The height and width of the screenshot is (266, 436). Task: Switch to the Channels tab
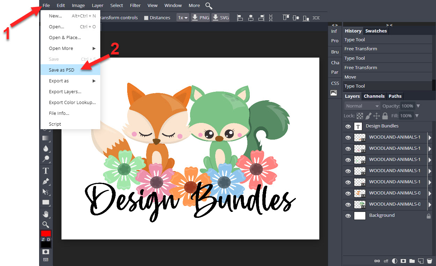coord(374,96)
